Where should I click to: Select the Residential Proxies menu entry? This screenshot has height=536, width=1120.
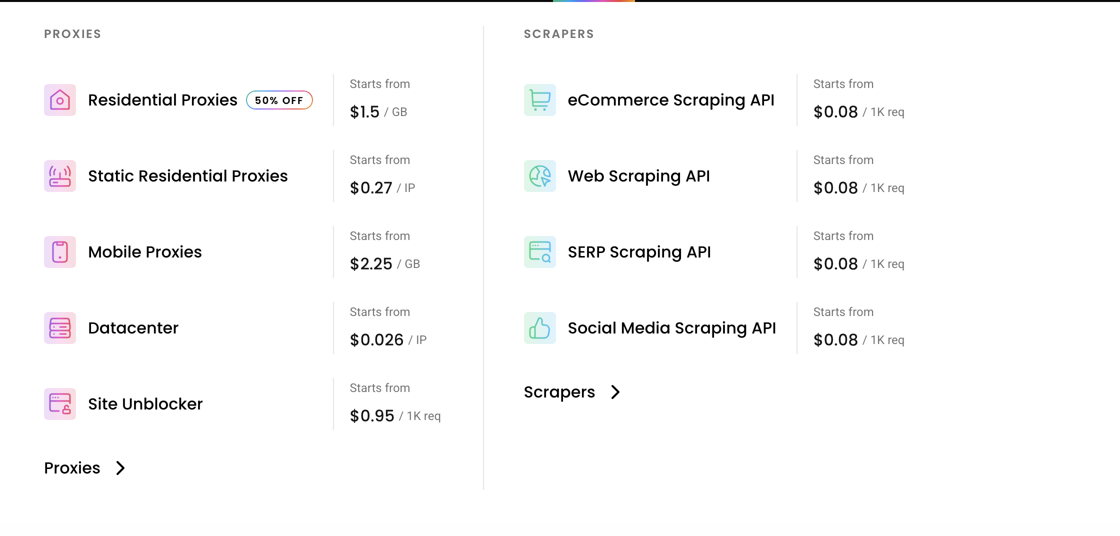pos(162,100)
